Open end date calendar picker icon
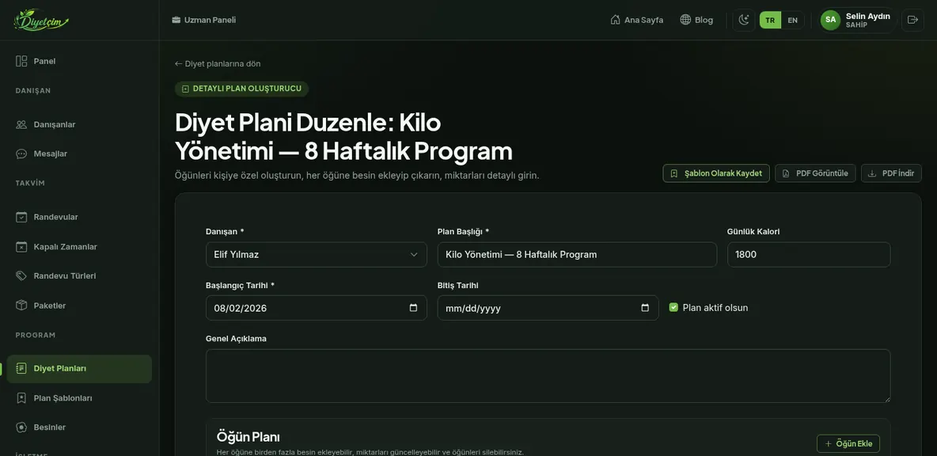This screenshot has width=937, height=456. pyautogui.click(x=645, y=308)
